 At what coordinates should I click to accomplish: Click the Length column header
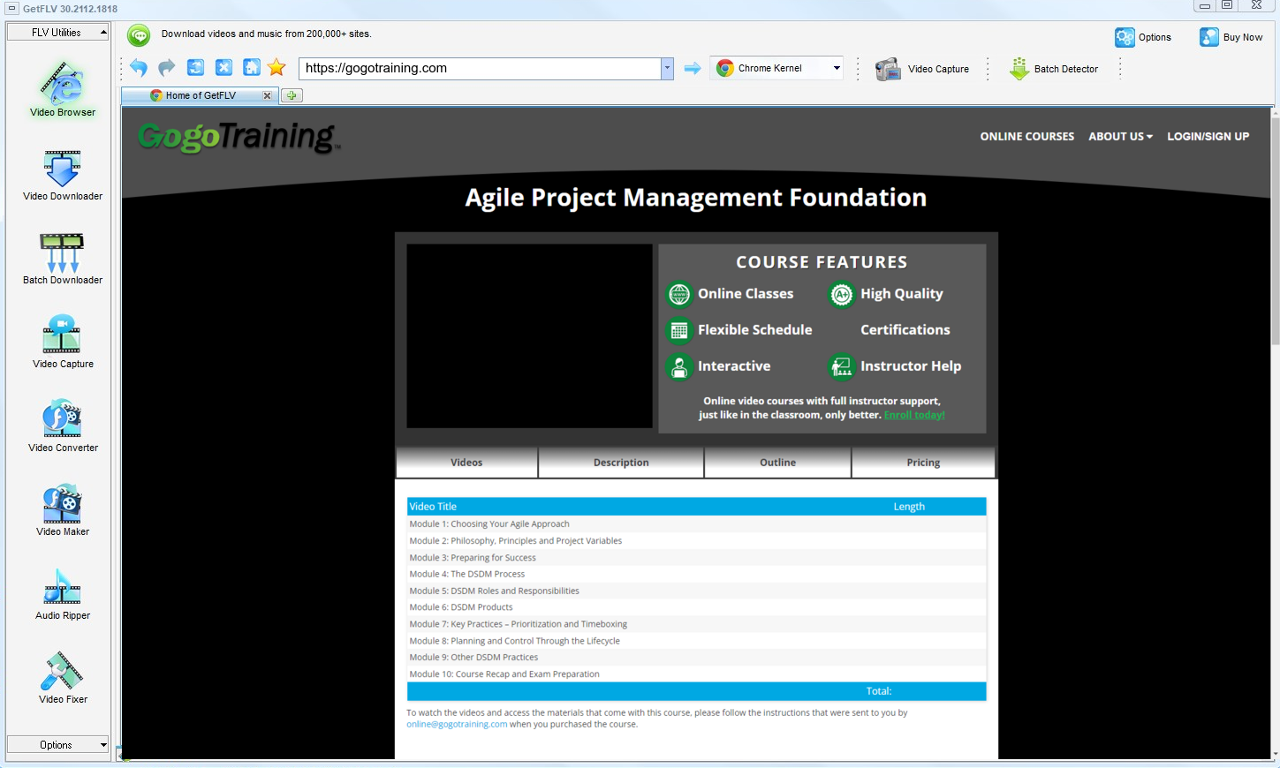pyautogui.click(x=909, y=507)
